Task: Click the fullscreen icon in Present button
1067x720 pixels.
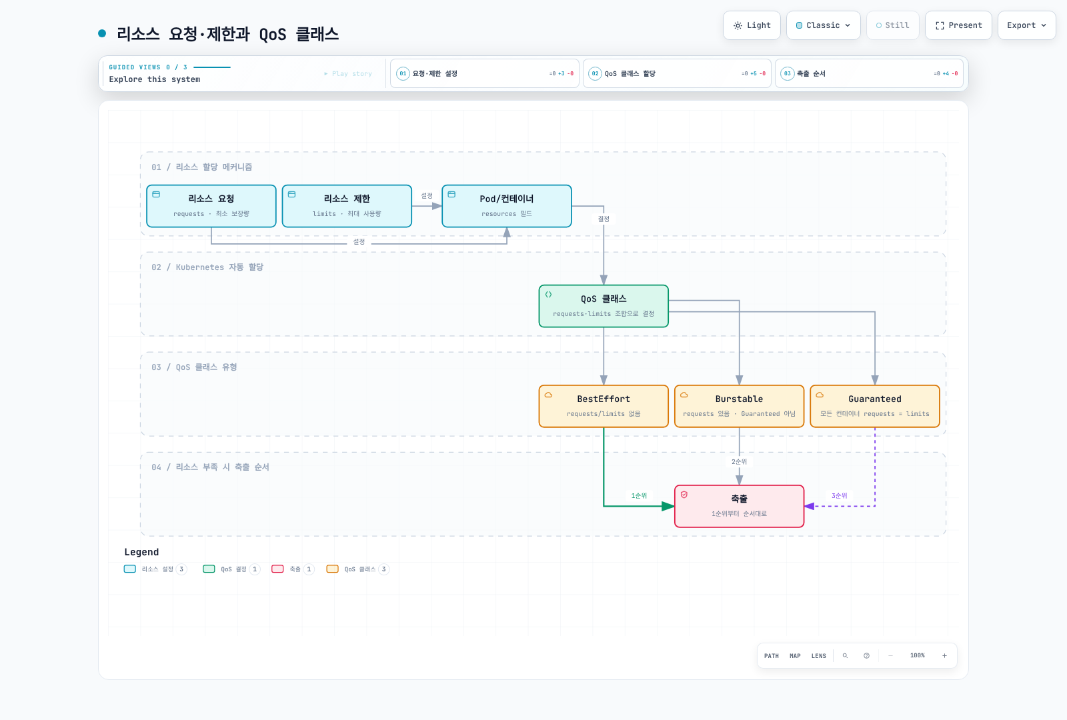Action: tap(940, 25)
